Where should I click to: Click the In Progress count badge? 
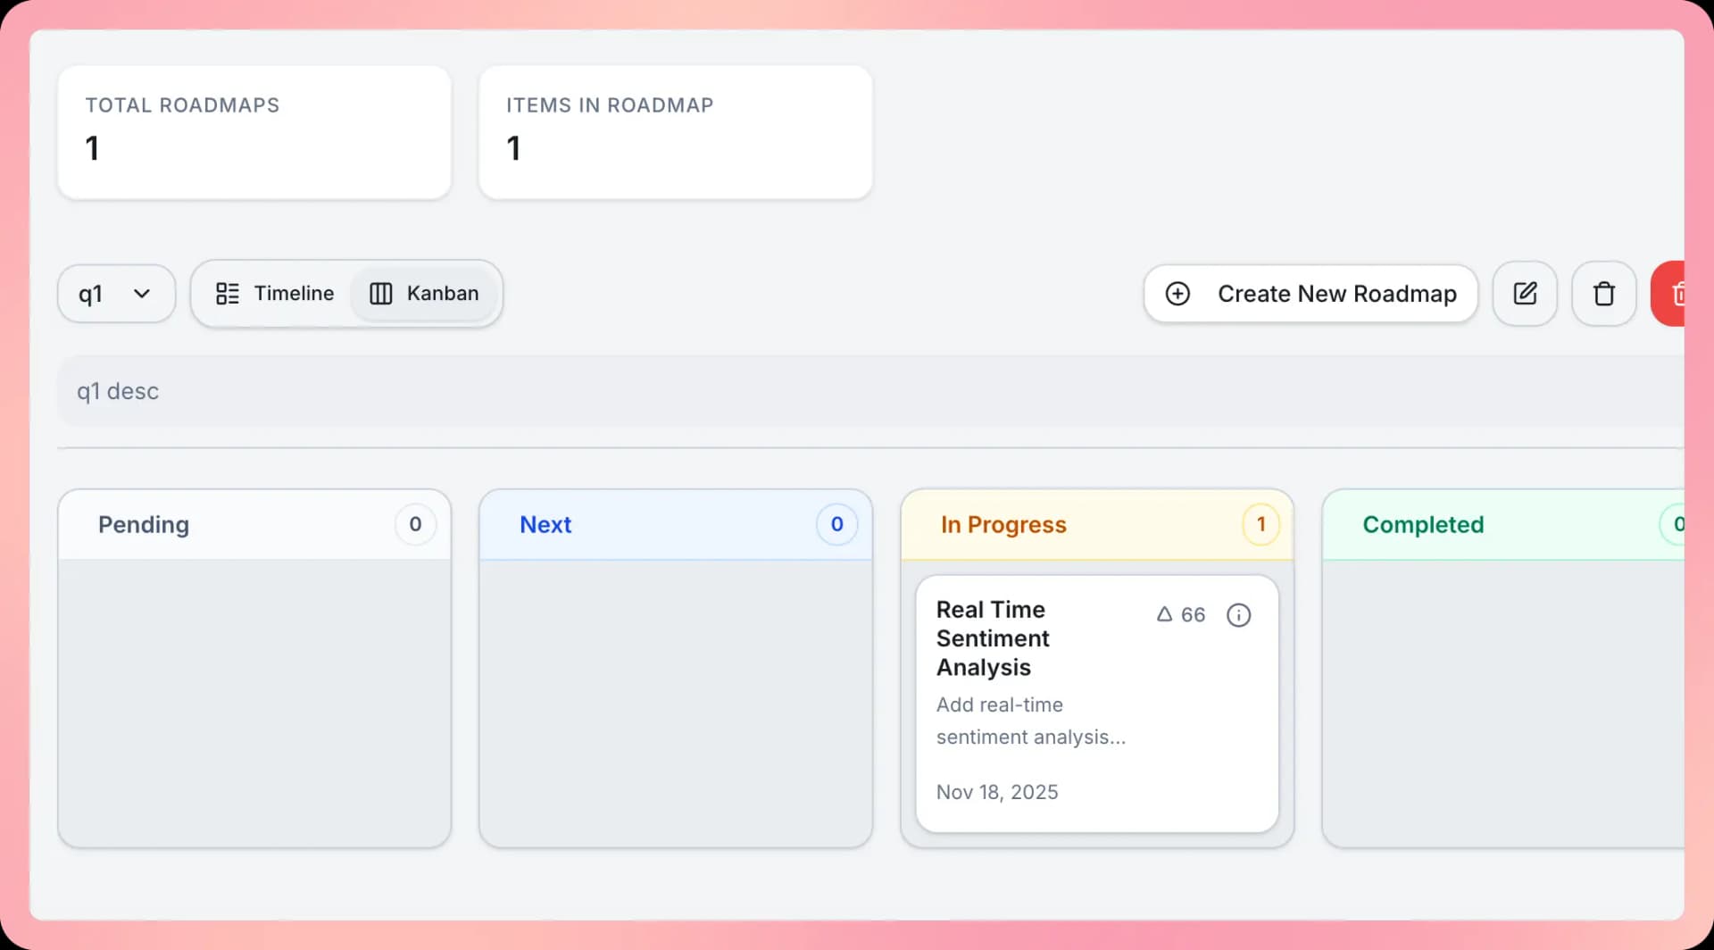pyautogui.click(x=1261, y=525)
